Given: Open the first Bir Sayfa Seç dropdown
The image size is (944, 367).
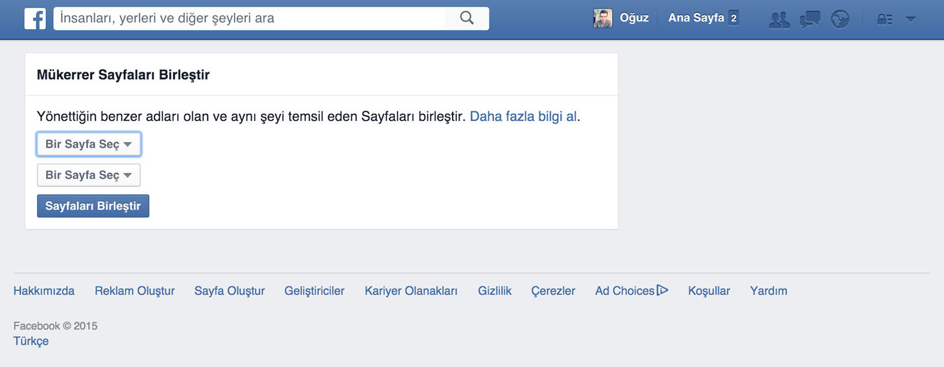Looking at the screenshot, I should [89, 144].
